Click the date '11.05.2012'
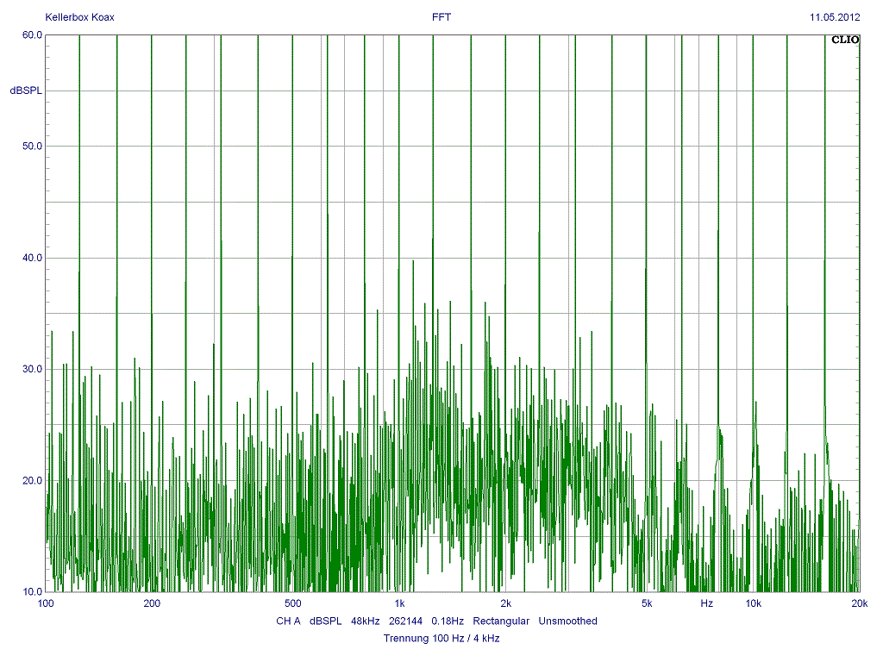 835,17
